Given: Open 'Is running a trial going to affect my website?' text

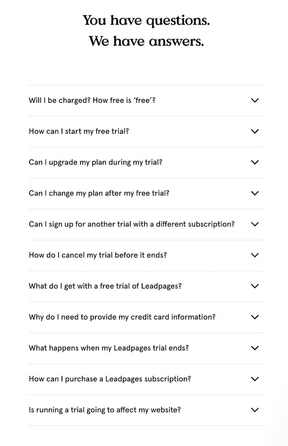Looking at the screenshot, I should click(x=105, y=410).
